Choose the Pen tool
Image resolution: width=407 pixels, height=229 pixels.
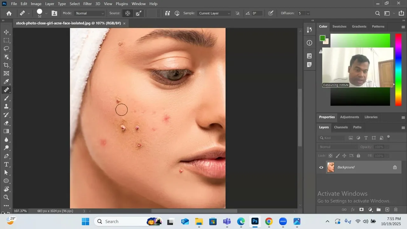pyautogui.click(x=6, y=156)
